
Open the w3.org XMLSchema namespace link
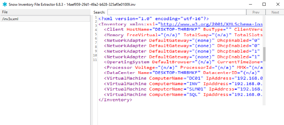click(212, 24)
